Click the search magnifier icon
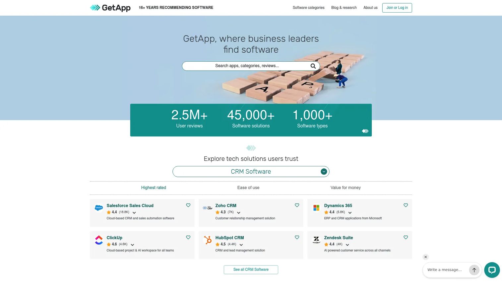The image size is (502, 282). point(313,66)
